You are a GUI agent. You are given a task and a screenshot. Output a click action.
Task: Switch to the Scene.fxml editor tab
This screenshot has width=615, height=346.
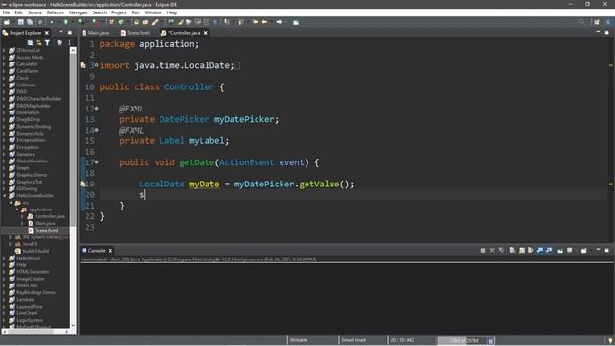point(135,33)
